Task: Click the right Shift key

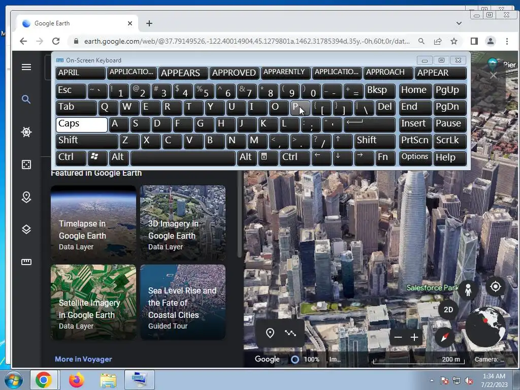Action: [375, 141]
